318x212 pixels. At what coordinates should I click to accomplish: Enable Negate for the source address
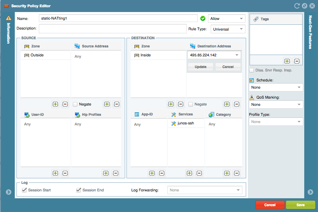click(x=75, y=104)
